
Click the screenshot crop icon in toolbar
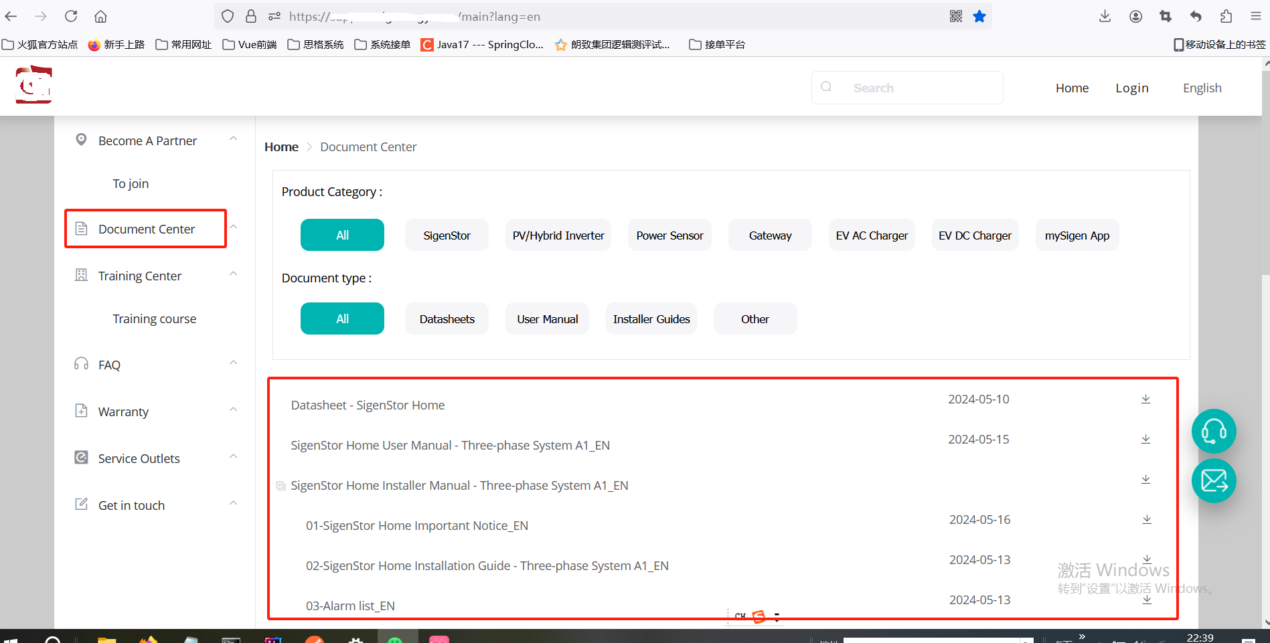click(1166, 16)
